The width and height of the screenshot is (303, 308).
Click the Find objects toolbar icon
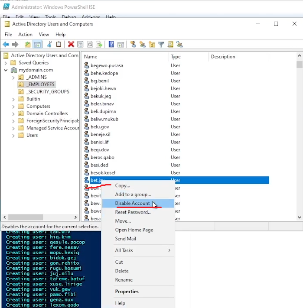tap(170, 44)
